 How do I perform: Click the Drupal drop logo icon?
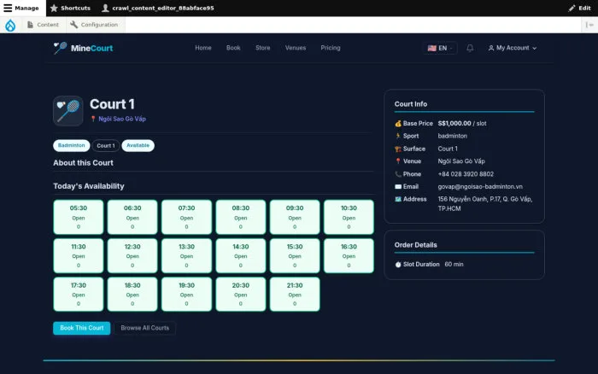click(x=10, y=25)
